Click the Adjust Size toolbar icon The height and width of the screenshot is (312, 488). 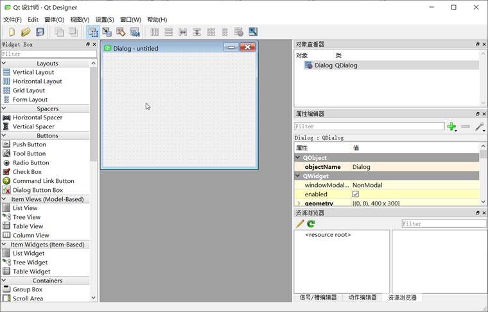click(x=253, y=31)
